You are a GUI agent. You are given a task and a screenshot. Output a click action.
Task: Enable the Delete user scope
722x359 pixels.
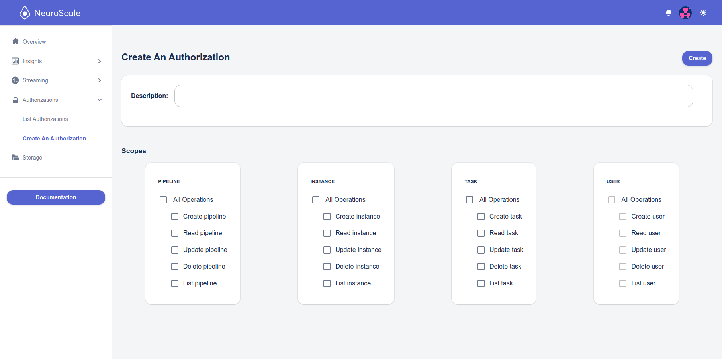click(x=623, y=267)
